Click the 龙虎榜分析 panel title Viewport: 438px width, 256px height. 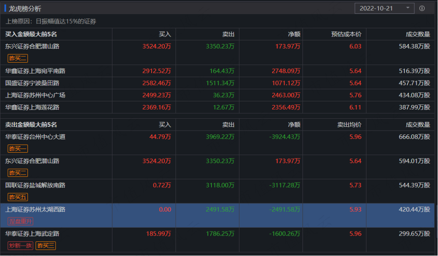(x=25, y=9)
